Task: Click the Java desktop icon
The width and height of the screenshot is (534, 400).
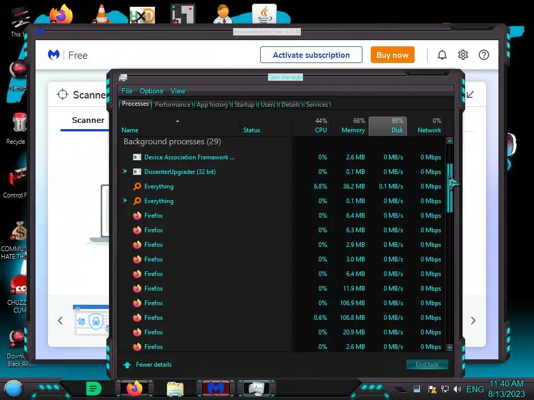Action: 264,14
